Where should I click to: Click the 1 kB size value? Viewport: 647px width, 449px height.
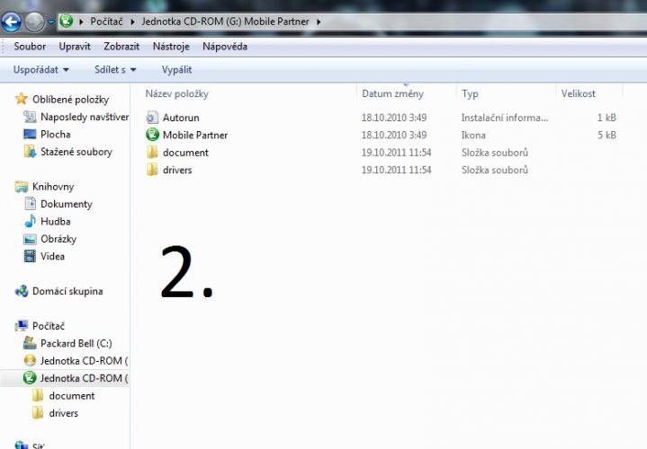pos(607,118)
